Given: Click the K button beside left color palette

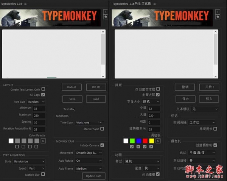Looking at the screenshot, I should [x=43, y=141].
